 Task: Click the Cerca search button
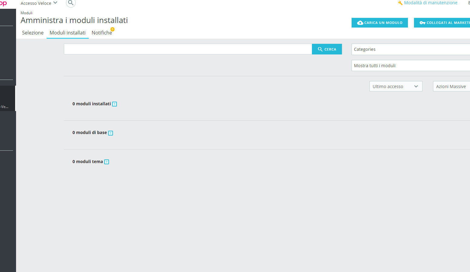327,49
